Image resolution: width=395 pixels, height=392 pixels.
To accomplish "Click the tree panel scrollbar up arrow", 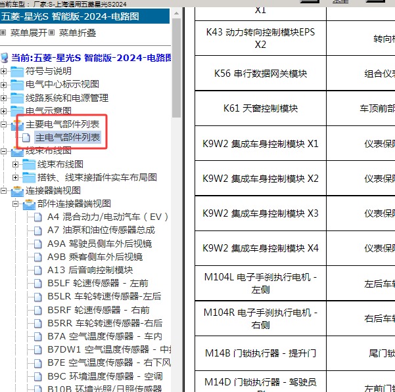I will (x=177, y=13).
